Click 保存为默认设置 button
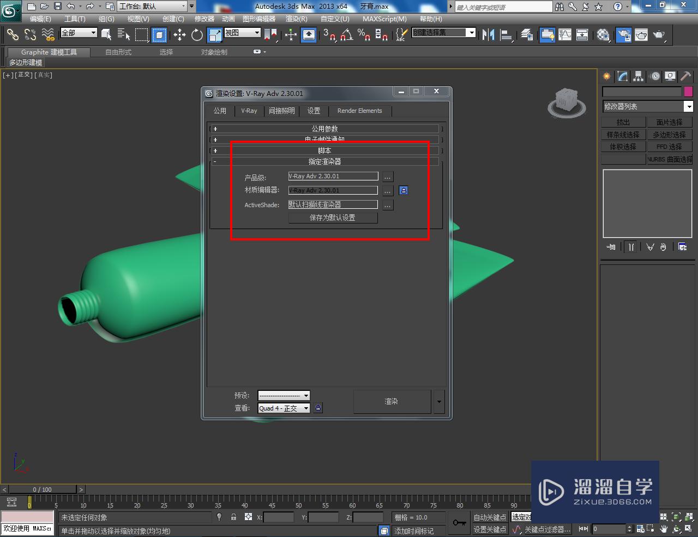Image resolution: width=698 pixels, height=537 pixels. (333, 218)
